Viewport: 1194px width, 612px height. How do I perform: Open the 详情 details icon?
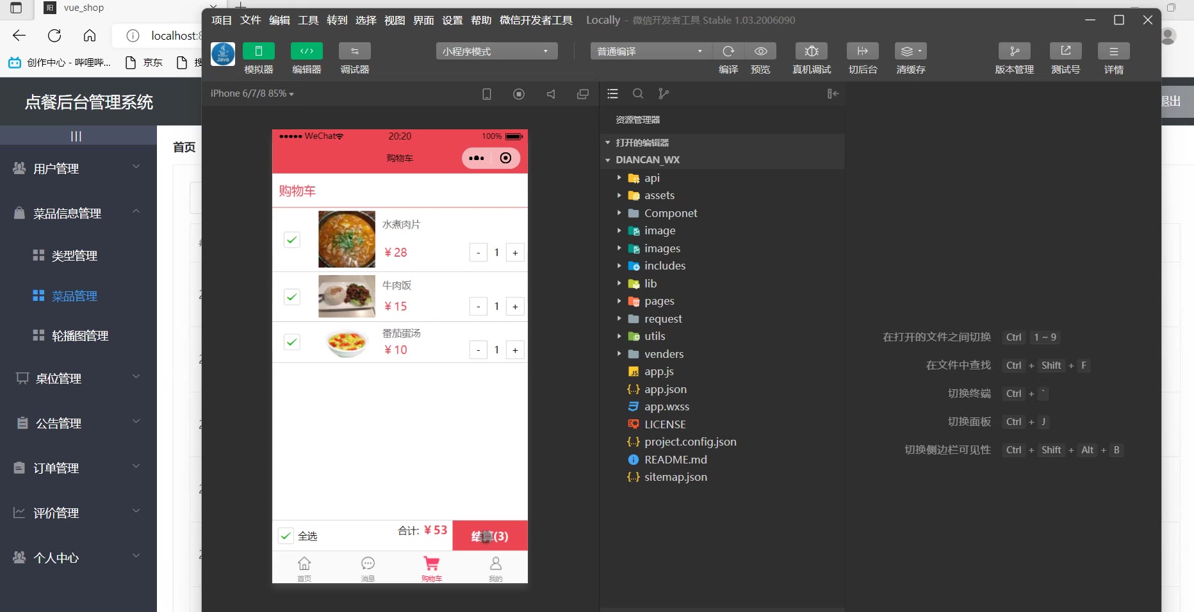pos(1114,51)
